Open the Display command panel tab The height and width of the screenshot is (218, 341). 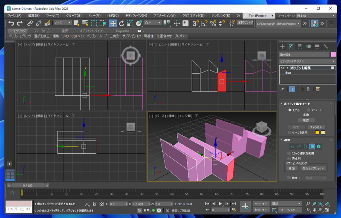317,46
